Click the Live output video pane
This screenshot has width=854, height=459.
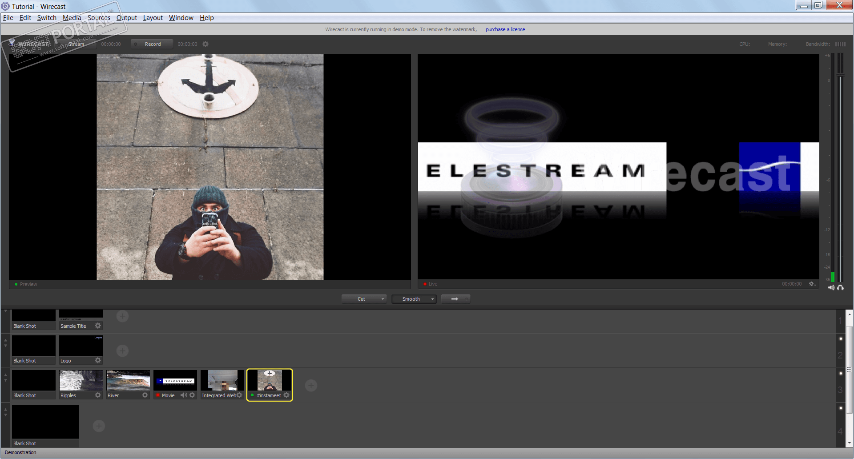[618, 167]
